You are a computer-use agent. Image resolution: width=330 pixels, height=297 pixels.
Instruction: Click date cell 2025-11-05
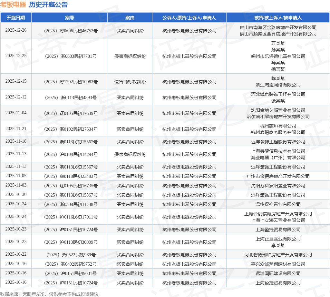[x=16, y=176]
